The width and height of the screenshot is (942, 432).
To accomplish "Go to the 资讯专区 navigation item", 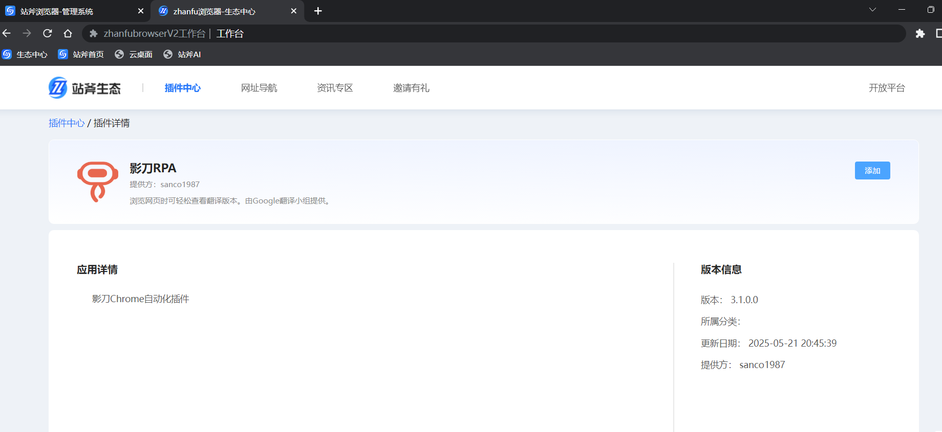I will click(335, 88).
